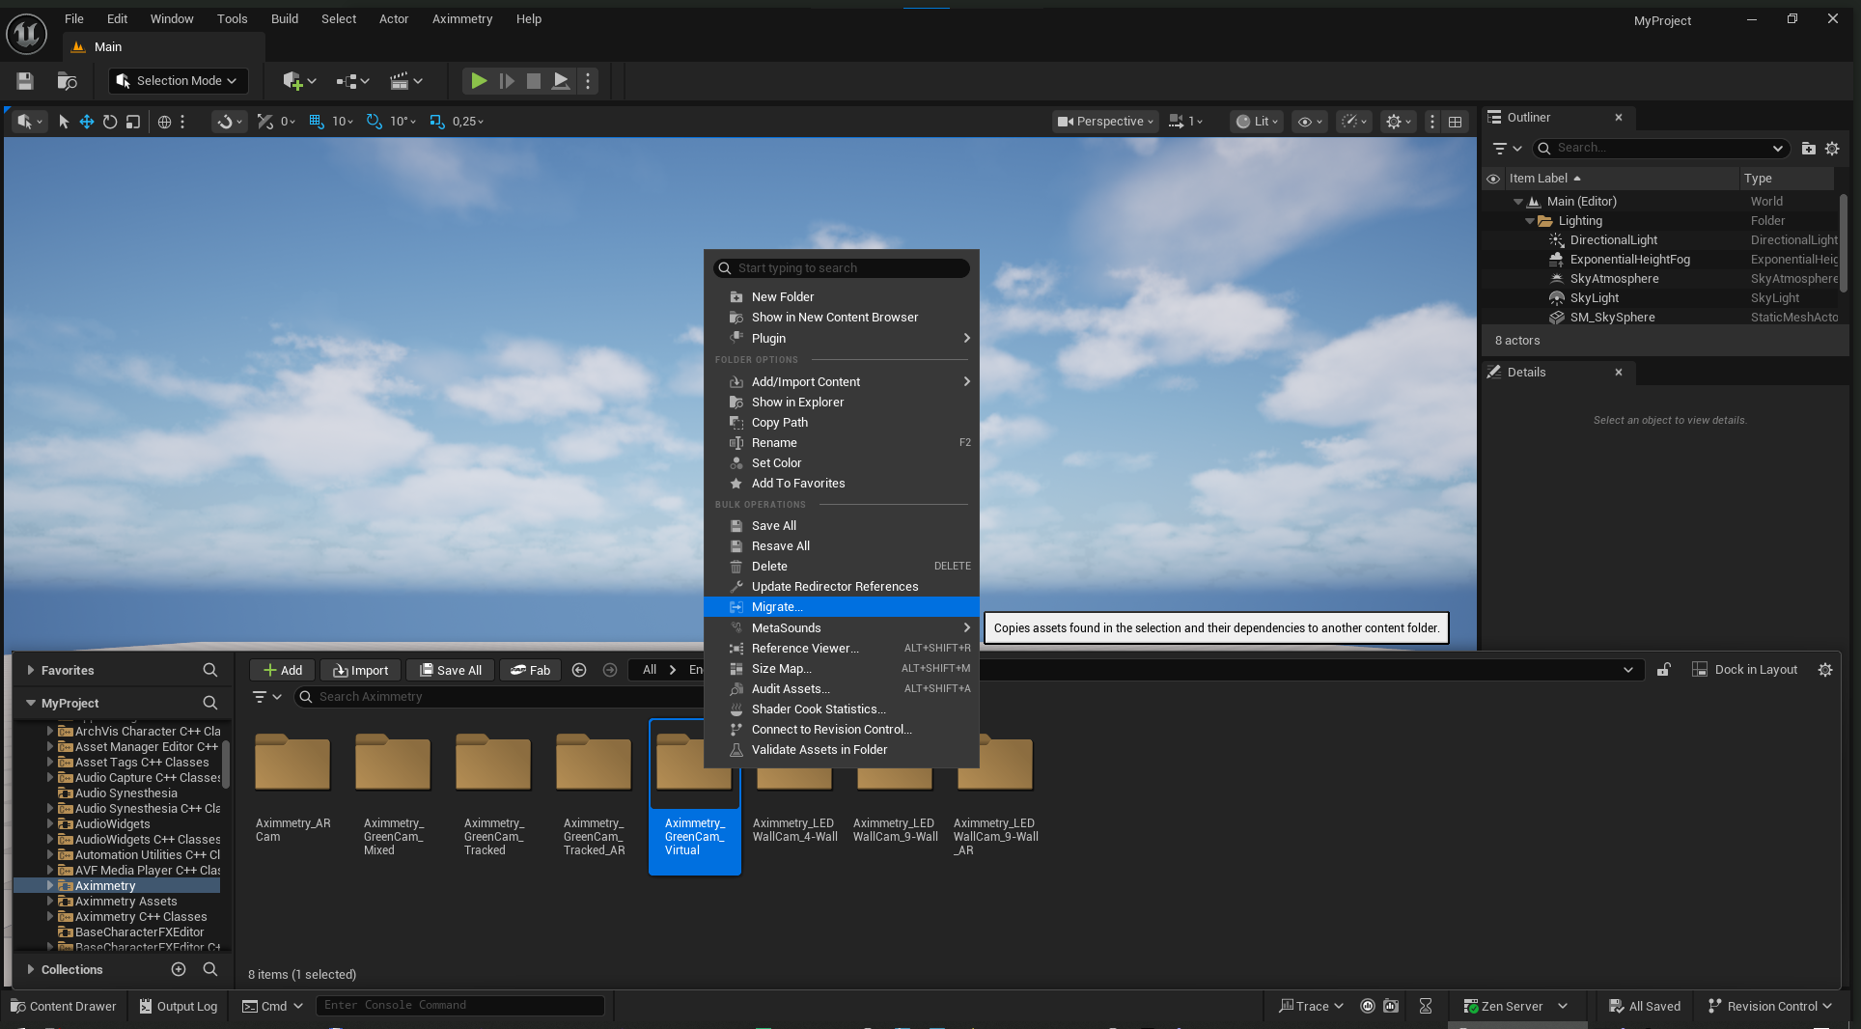Expand the Favorites section
Viewport: 1861px width, 1029px height.
[x=31, y=670]
